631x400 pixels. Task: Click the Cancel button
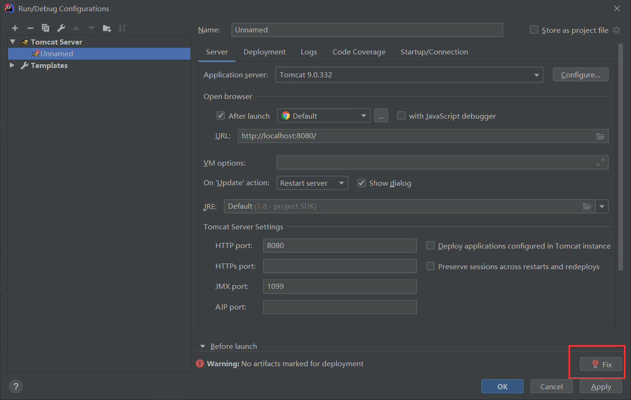(x=552, y=386)
